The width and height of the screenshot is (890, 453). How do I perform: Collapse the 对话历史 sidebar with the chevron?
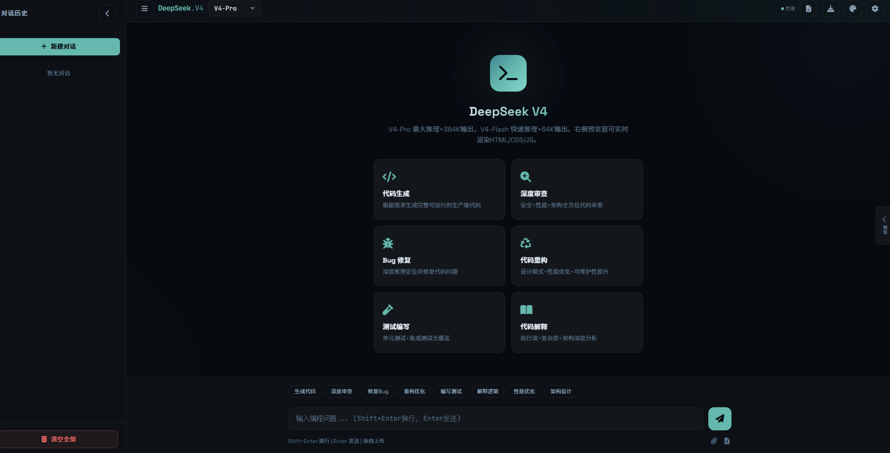pos(107,13)
